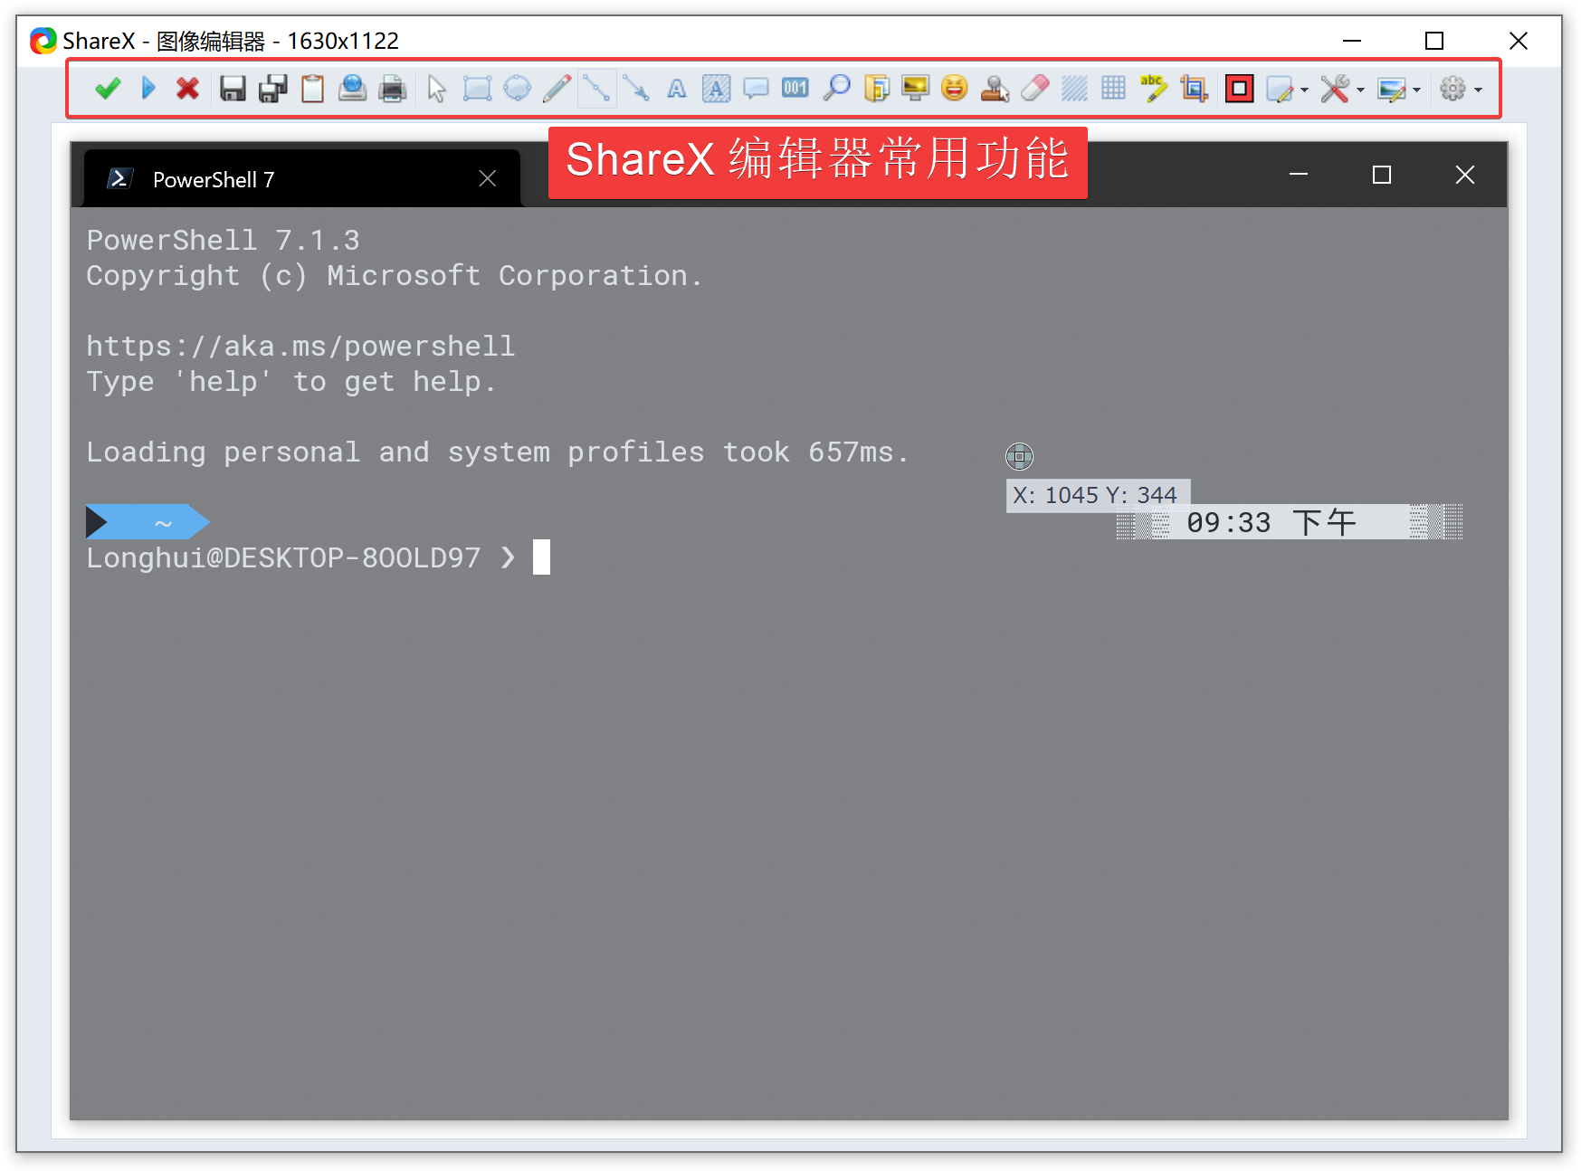This screenshot has height=1171, width=1581.
Task: Activate the Magnify tool
Action: [x=836, y=89]
